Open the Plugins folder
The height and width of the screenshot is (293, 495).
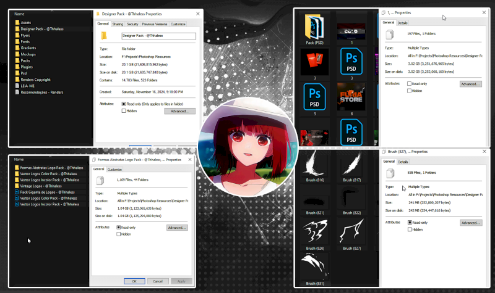27,67
